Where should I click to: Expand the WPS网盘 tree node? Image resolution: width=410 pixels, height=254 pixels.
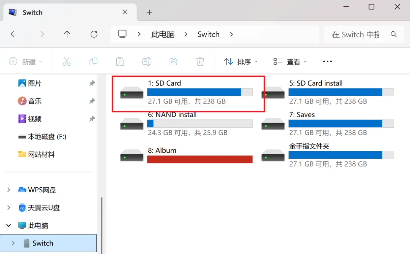[x=9, y=190]
